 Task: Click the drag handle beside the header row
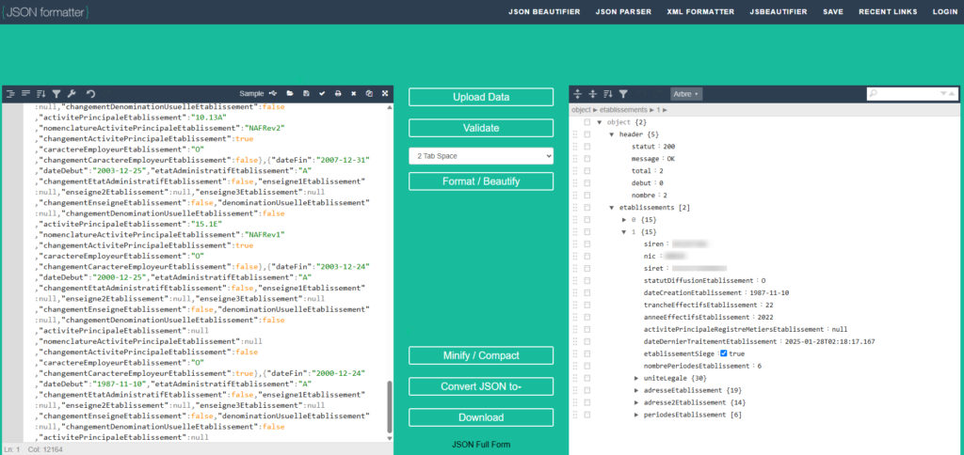click(575, 133)
